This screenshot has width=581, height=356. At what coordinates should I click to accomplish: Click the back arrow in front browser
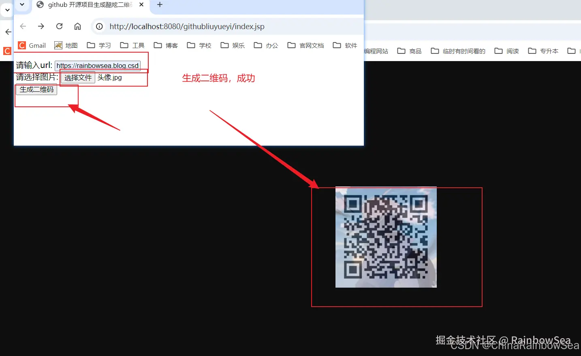(x=23, y=26)
